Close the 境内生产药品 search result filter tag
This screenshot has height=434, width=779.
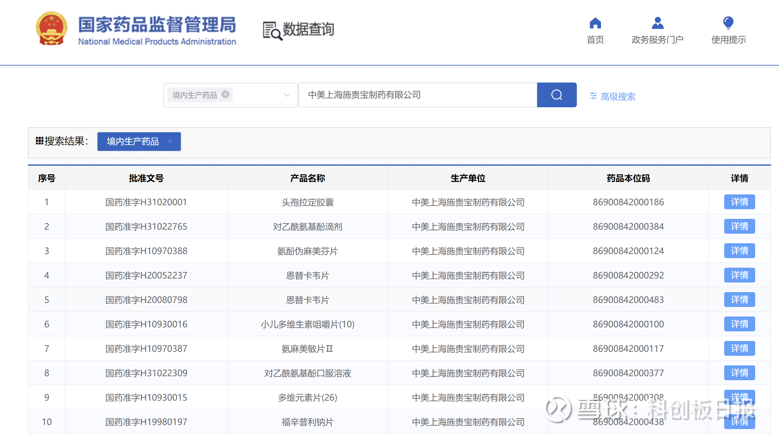tap(170, 141)
